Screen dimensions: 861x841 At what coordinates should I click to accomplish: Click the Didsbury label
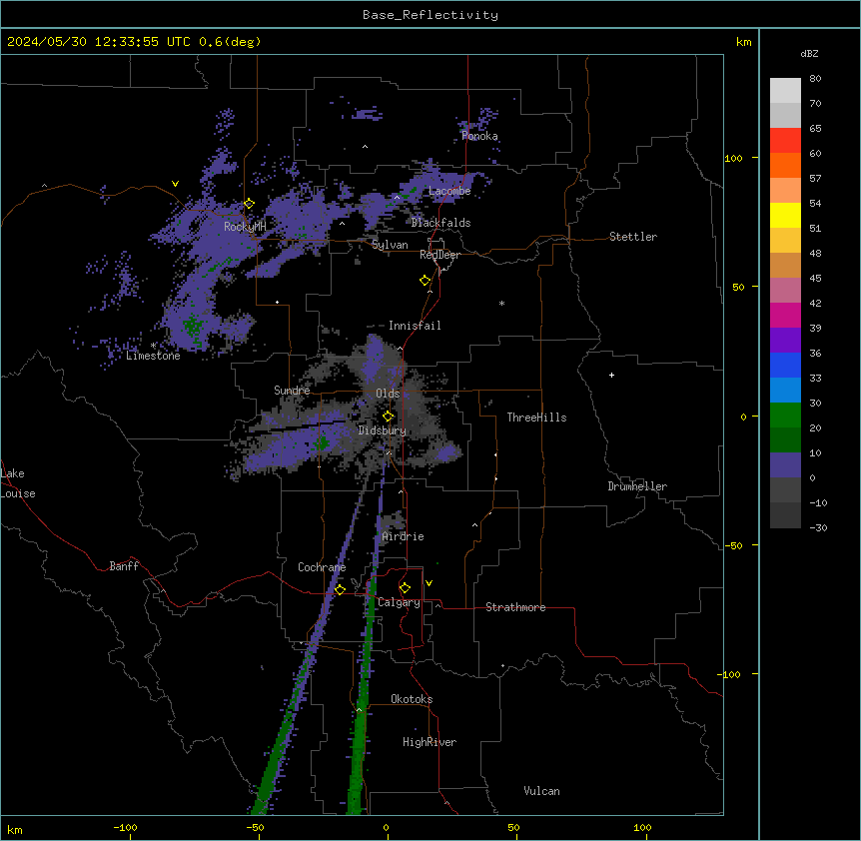383,430
